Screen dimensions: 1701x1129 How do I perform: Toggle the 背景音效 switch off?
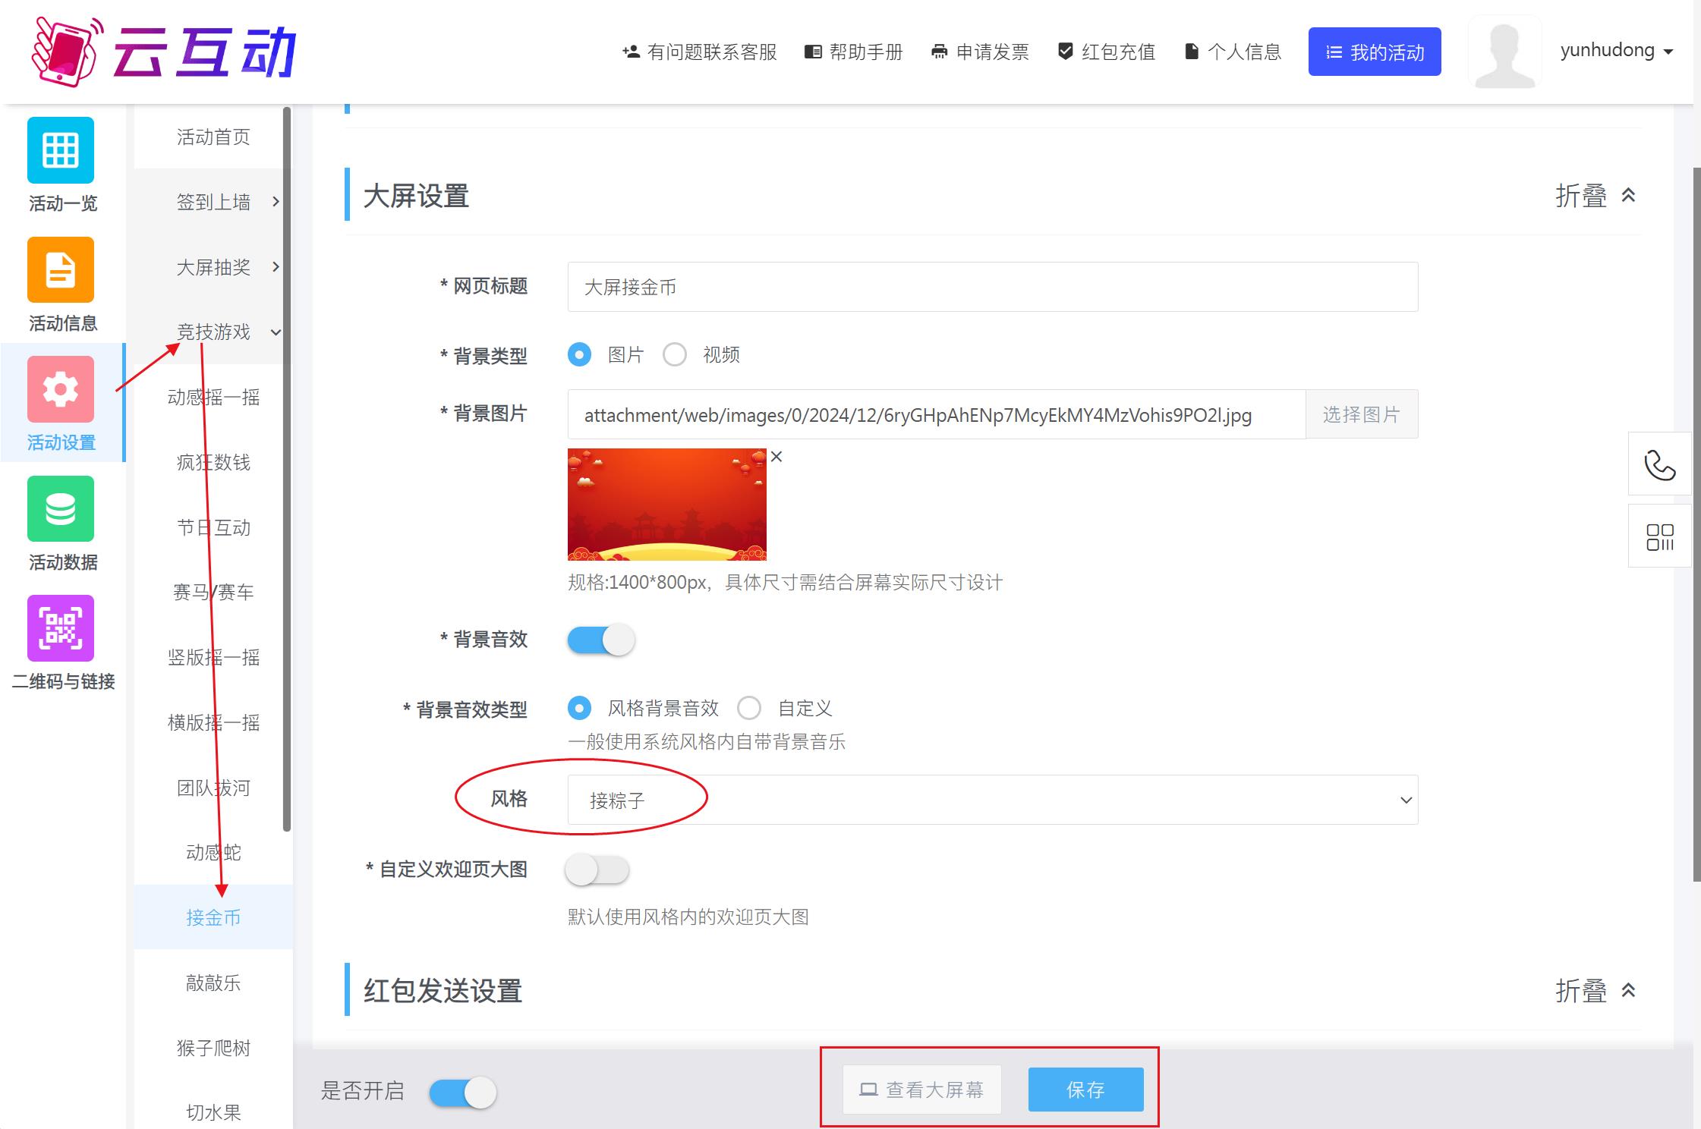(x=601, y=640)
